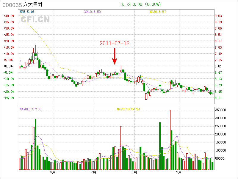Click the red downward arrow marker
This screenshot has height=179, width=238.
[x=115, y=57]
